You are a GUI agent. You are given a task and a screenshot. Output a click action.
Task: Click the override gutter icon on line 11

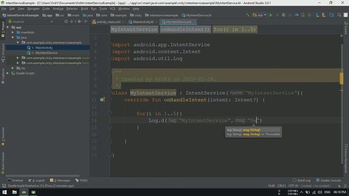point(102,100)
